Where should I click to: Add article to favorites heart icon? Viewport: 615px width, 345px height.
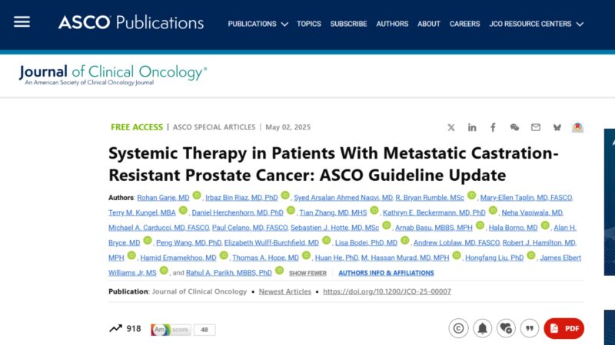click(x=506, y=328)
